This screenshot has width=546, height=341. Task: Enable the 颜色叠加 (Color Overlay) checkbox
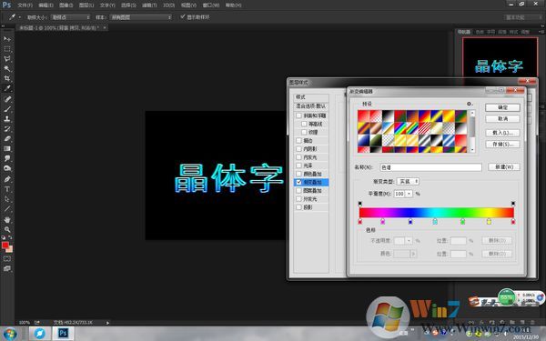(x=298, y=174)
